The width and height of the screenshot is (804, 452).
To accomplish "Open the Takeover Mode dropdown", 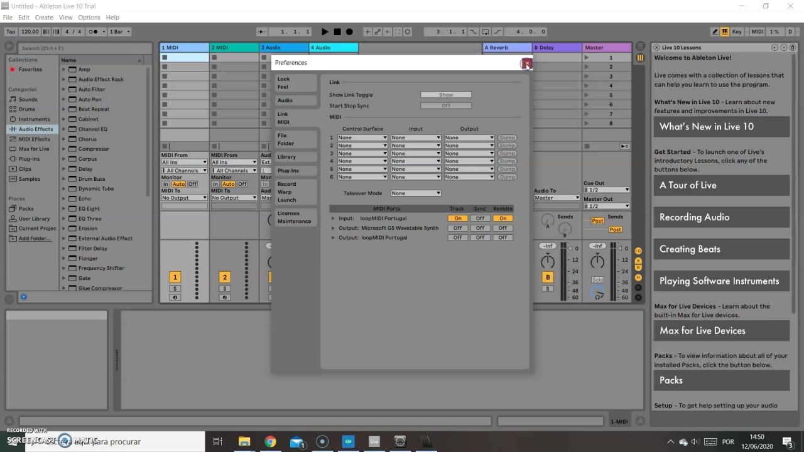I will tap(415, 193).
